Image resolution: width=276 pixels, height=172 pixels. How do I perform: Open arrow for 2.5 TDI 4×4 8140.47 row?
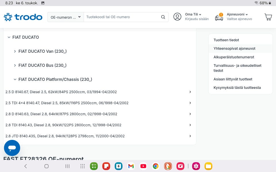click(190, 103)
